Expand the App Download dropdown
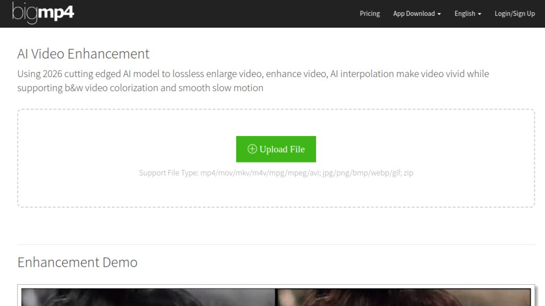545x306 pixels. point(417,13)
